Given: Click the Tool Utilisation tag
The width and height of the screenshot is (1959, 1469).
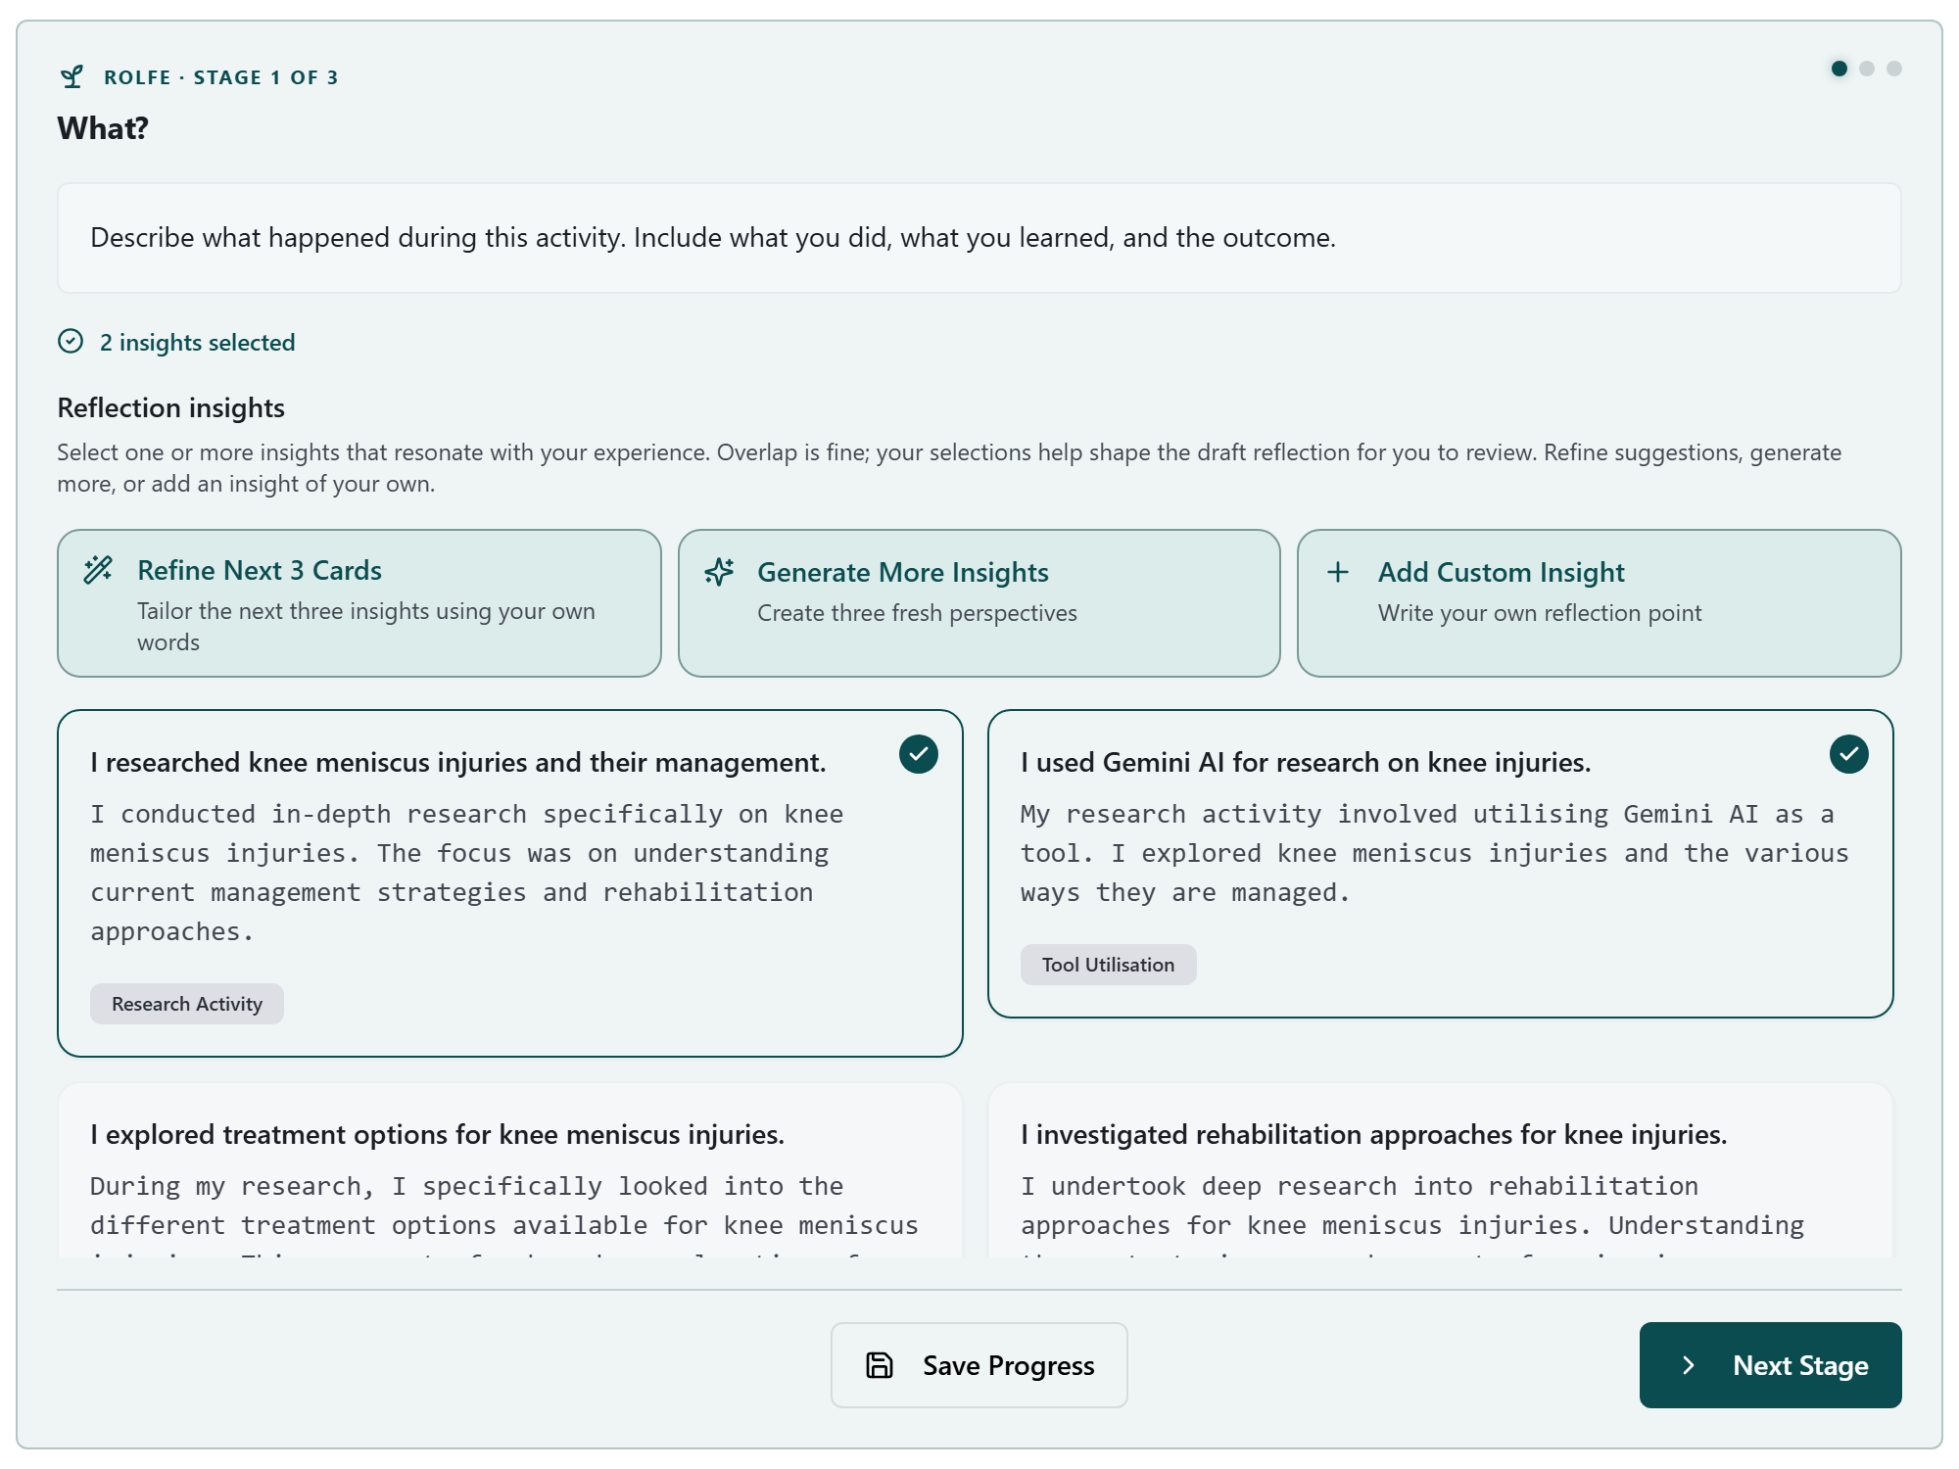Looking at the screenshot, I should [x=1108, y=965].
